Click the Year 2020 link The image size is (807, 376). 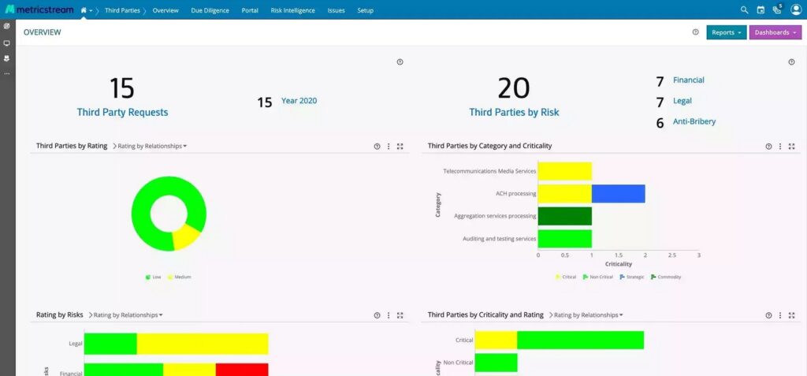[x=299, y=101]
